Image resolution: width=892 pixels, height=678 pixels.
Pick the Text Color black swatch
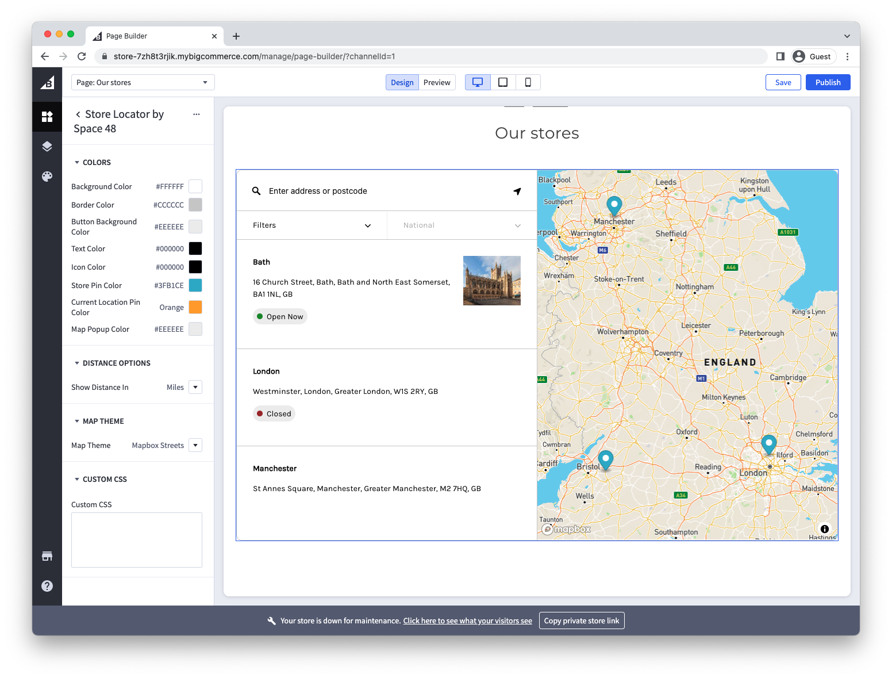195,248
